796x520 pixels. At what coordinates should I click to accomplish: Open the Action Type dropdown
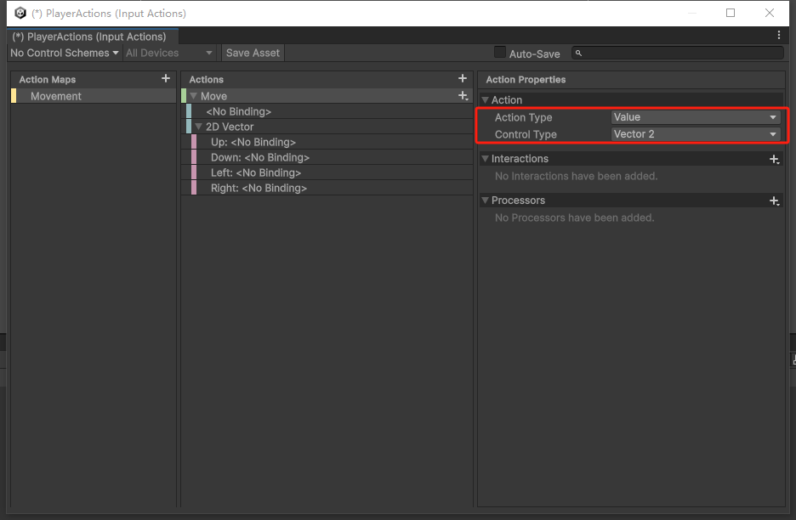pos(695,117)
